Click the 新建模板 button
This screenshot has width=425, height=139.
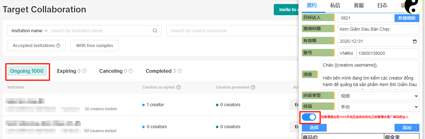click(x=407, y=18)
